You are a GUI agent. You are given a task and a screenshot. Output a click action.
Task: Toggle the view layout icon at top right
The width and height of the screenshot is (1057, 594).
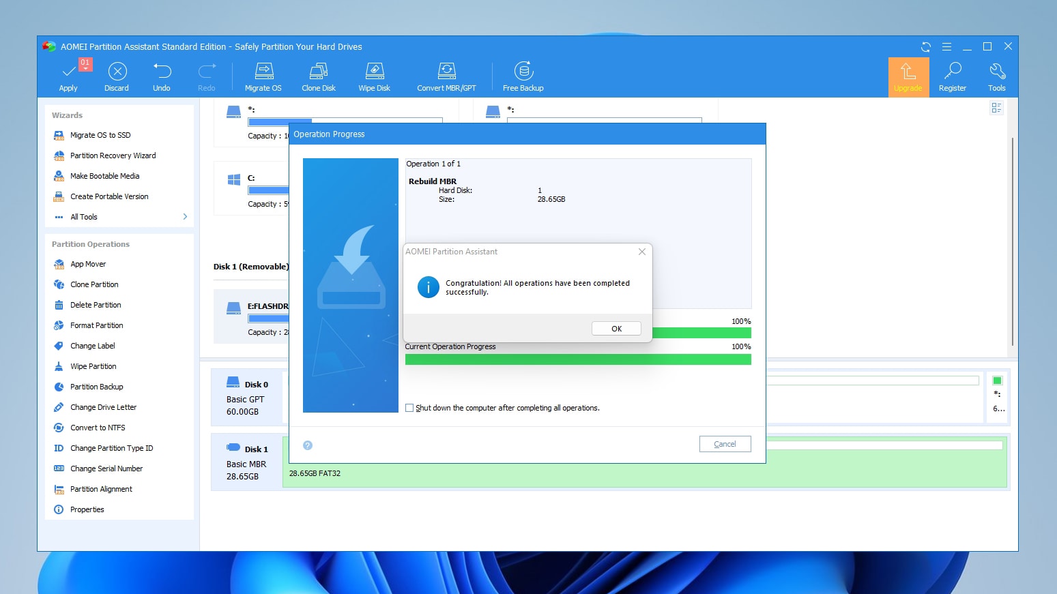coord(996,108)
